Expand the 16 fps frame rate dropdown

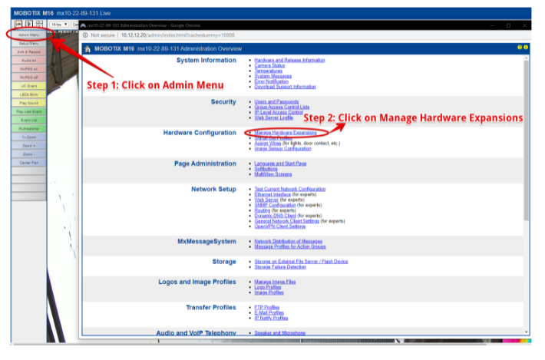coord(59,25)
